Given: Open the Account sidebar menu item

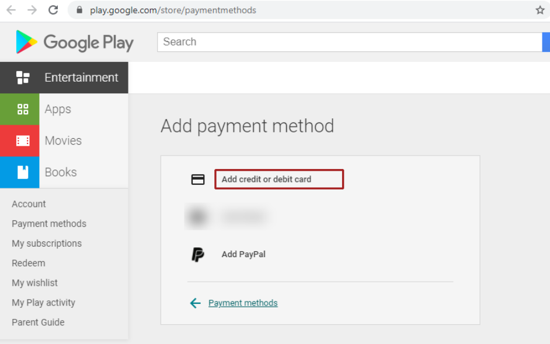Looking at the screenshot, I should (29, 203).
